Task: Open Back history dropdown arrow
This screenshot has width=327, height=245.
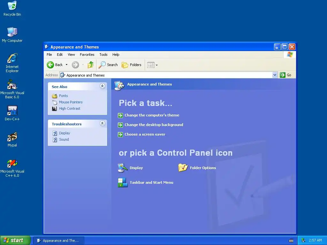Action: (66, 65)
